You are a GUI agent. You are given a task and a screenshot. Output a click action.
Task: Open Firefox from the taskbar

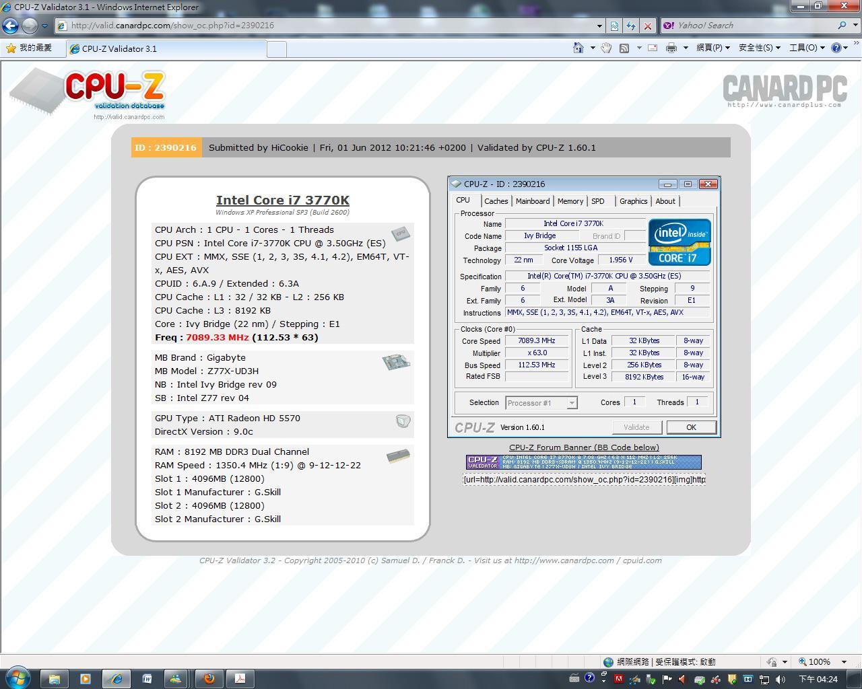[209, 678]
